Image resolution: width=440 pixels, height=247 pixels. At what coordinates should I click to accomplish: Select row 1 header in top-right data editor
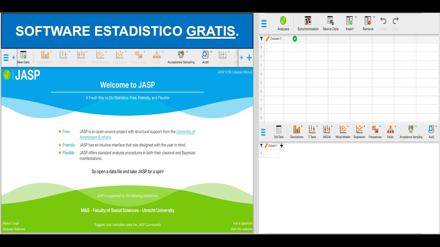click(262, 47)
